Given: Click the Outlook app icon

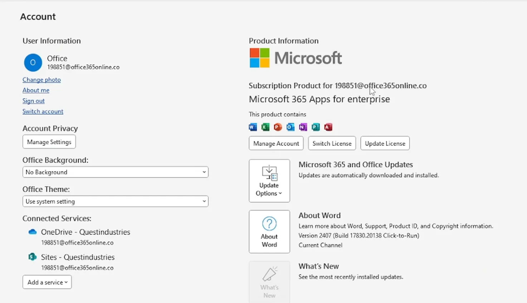Looking at the screenshot, I should (291, 127).
